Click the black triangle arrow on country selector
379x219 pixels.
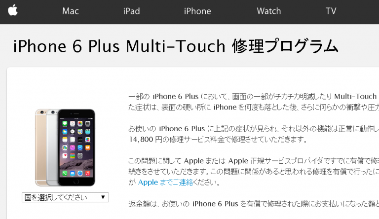point(103,197)
